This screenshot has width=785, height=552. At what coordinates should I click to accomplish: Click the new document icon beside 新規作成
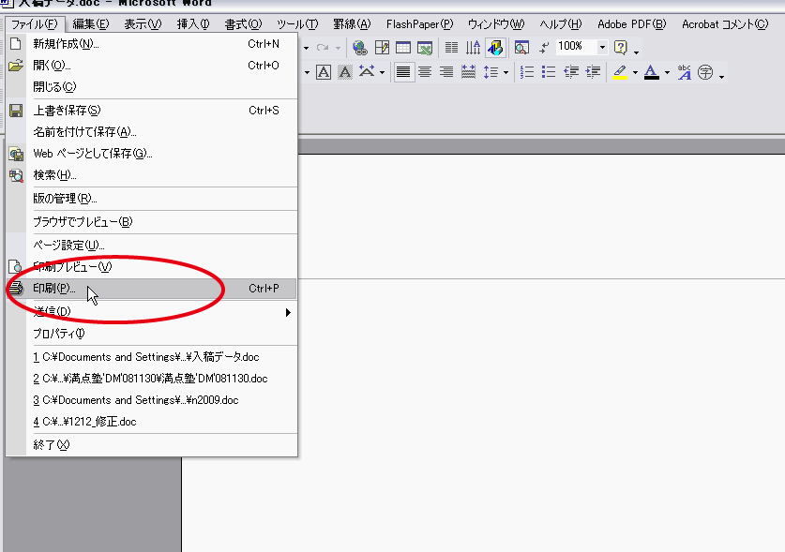pos(16,43)
